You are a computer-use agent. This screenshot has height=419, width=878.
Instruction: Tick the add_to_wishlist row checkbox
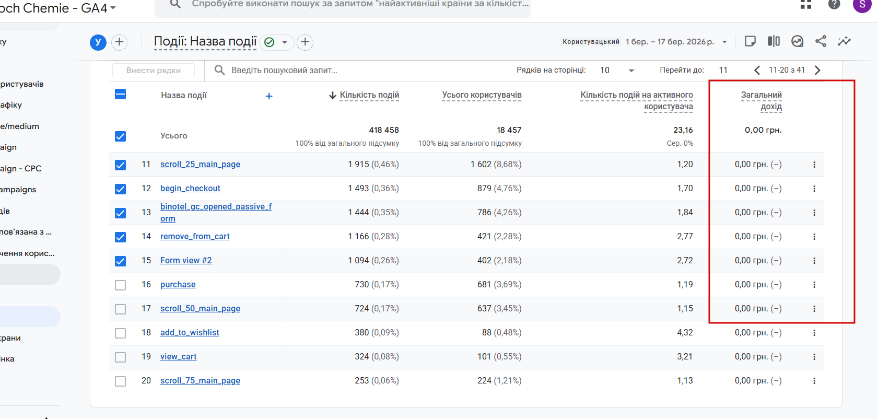[120, 333]
